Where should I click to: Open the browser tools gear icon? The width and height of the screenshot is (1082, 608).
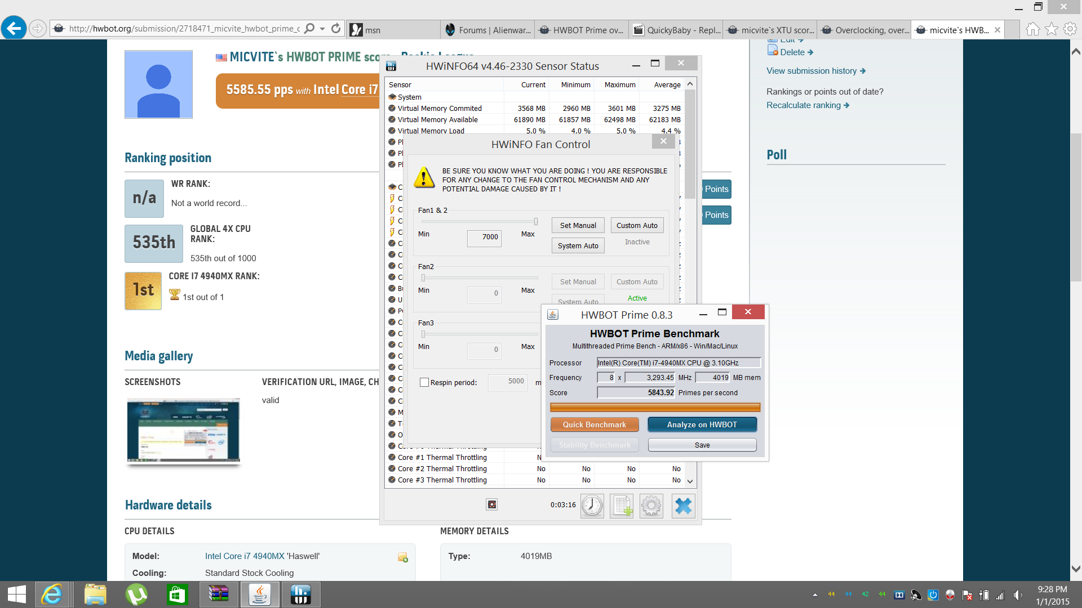coord(1070,29)
